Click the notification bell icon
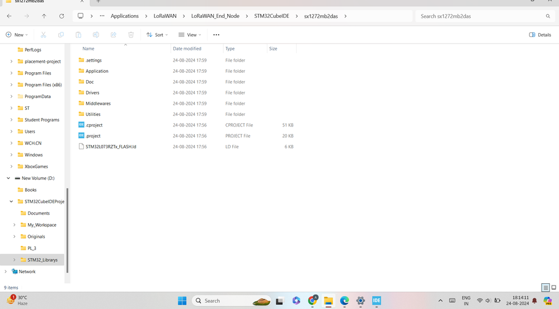 534,301
